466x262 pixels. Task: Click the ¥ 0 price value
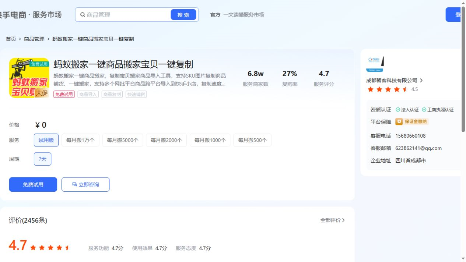pos(41,125)
